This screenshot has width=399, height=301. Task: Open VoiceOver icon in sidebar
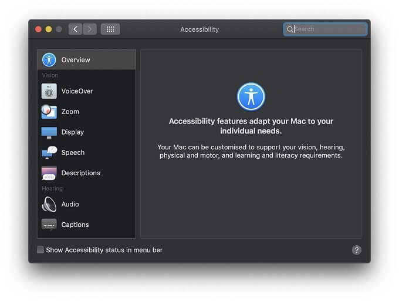(x=49, y=91)
